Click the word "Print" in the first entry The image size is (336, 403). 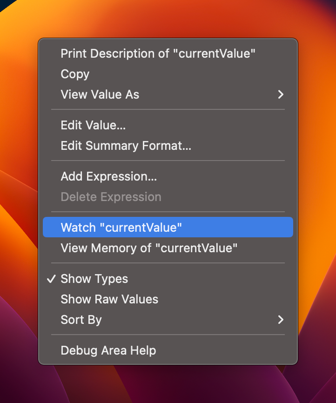pos(74,54)
